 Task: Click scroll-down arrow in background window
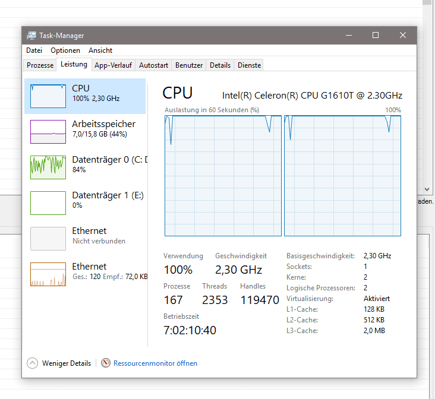coord(427,189)
